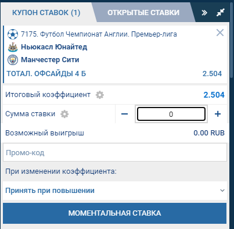Click the dropdown chevron for coefficient changes
This screenshot has width=234, height=229.
(222, 191)
